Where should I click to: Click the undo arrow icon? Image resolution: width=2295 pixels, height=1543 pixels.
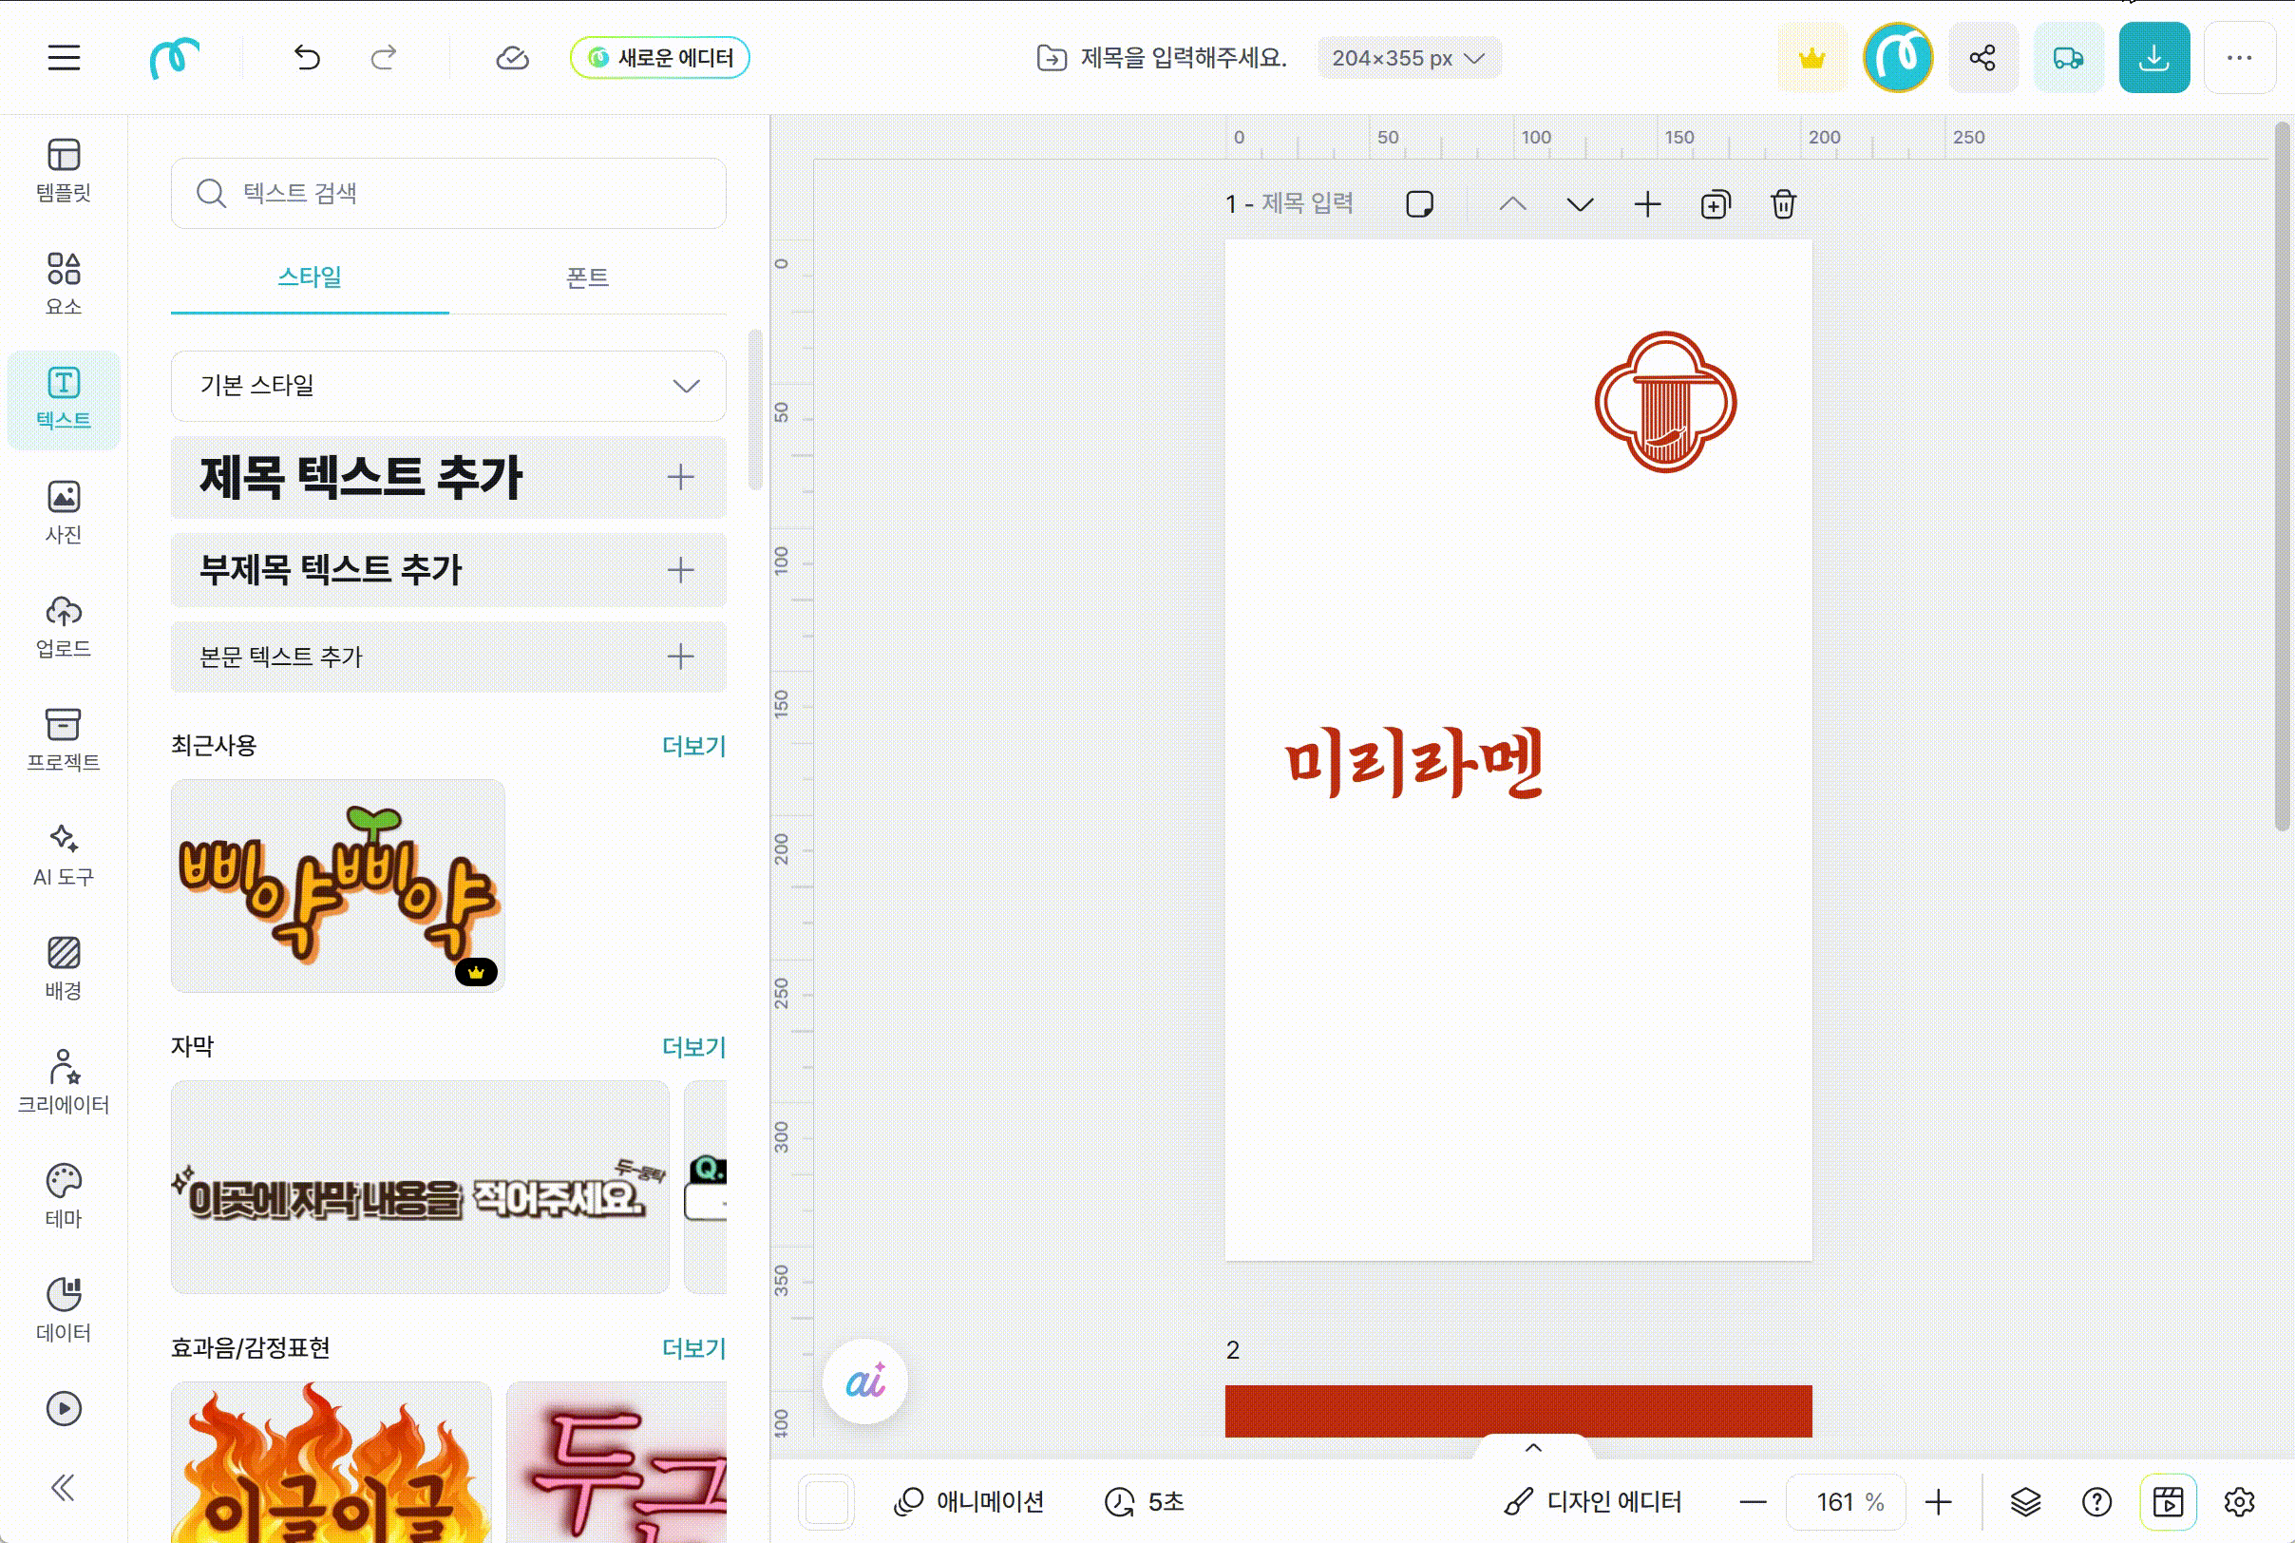coord(307,58)
